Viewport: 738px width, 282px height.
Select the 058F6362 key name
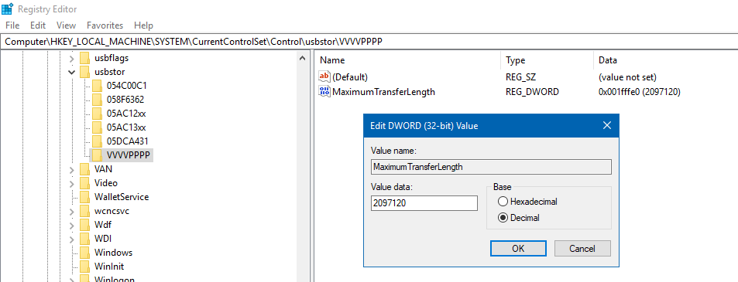click(x=125, y=100)
